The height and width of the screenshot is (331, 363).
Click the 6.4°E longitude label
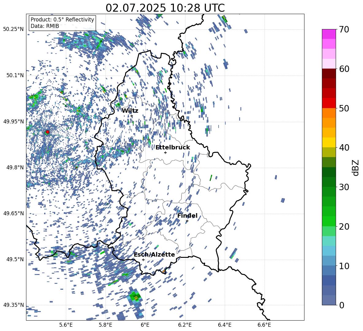(x=224, y=325)
